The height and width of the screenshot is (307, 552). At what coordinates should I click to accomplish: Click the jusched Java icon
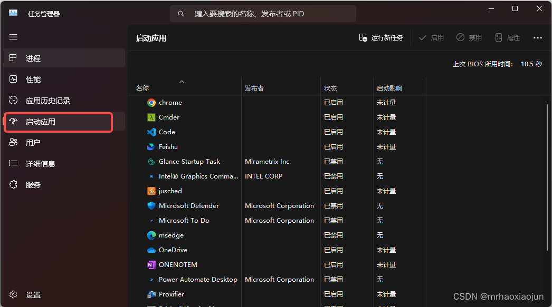(151, 191)
